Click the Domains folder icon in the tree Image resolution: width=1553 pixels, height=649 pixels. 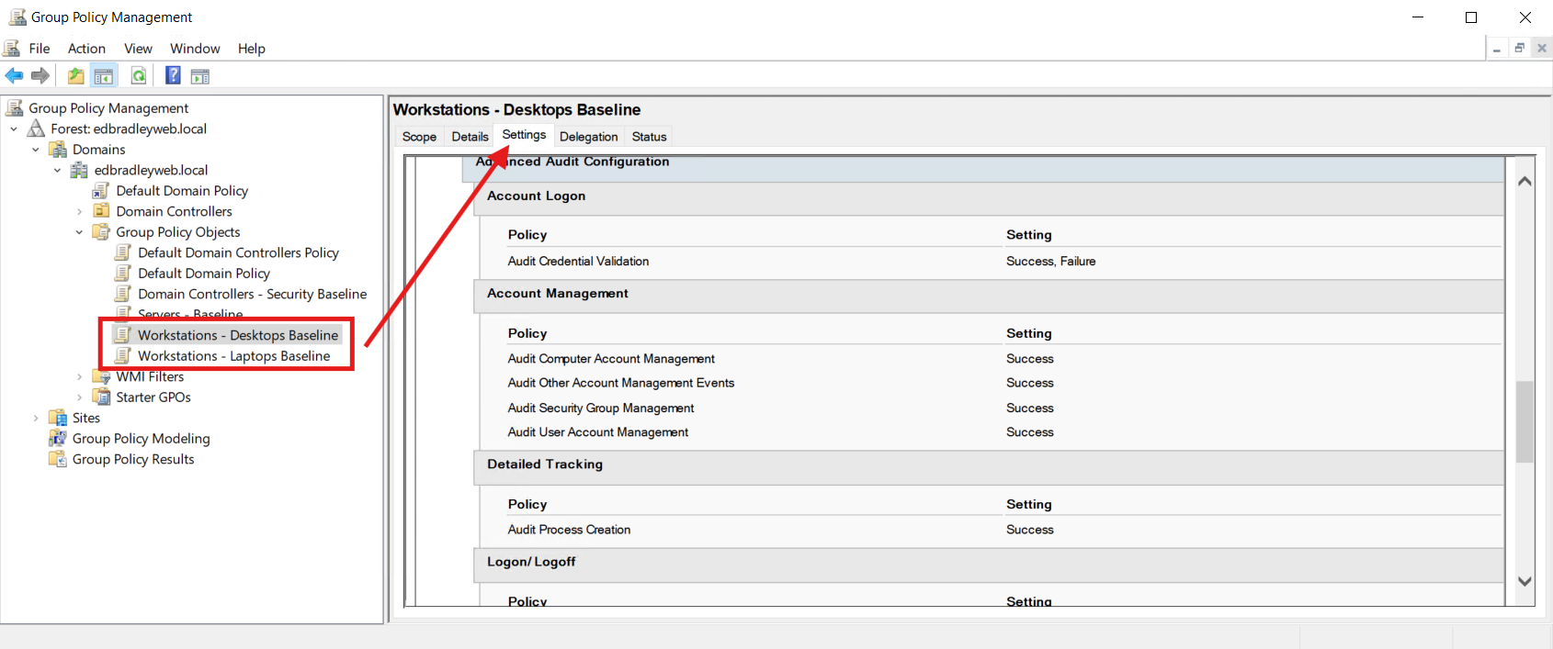58,150
